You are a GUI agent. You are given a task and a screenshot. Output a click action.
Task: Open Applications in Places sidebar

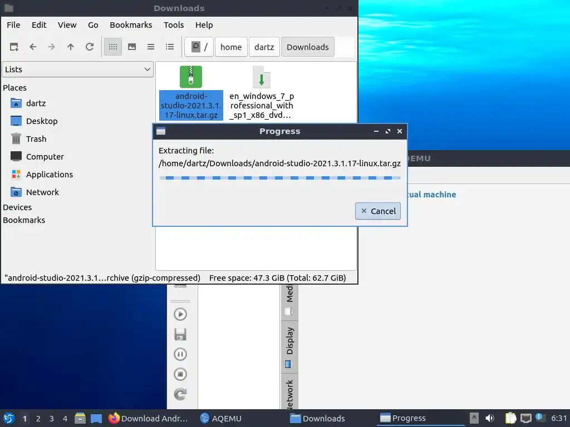pos(49,175)
